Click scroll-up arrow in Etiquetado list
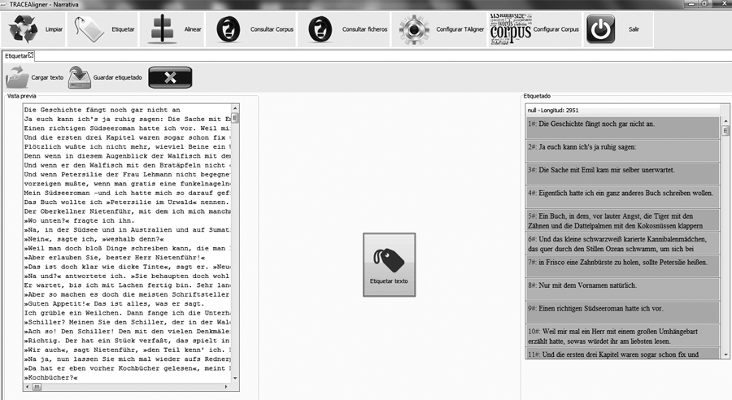 click(725, 121)
